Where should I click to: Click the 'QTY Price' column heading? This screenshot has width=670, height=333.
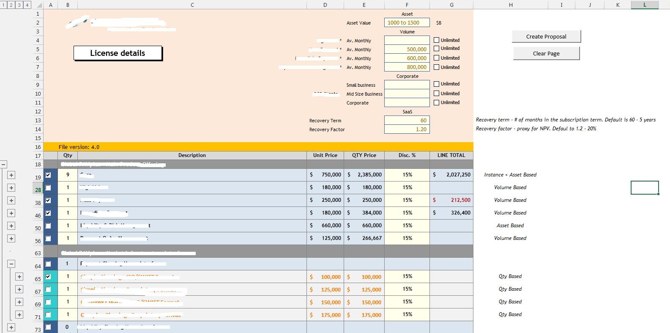[x=364, y=155]
